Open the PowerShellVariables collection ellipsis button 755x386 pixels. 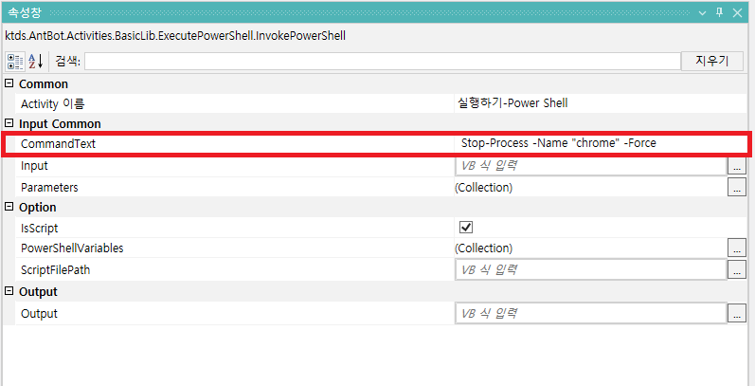point(737,248)
